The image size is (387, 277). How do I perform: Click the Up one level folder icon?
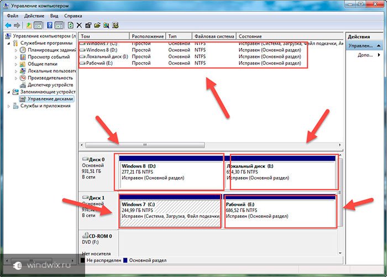(x=29, y=25)
